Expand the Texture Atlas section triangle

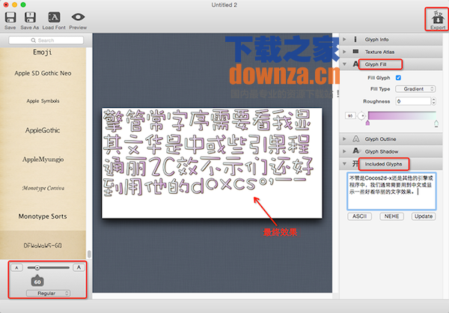point(344,52)
